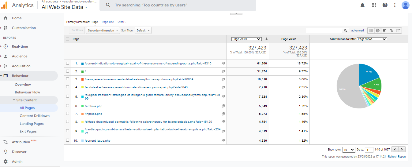Switch to Comparison view icon
The image size is (412, 167).
point(391,31)
